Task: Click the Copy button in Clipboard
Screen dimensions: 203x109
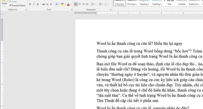Action: point(13,1)
